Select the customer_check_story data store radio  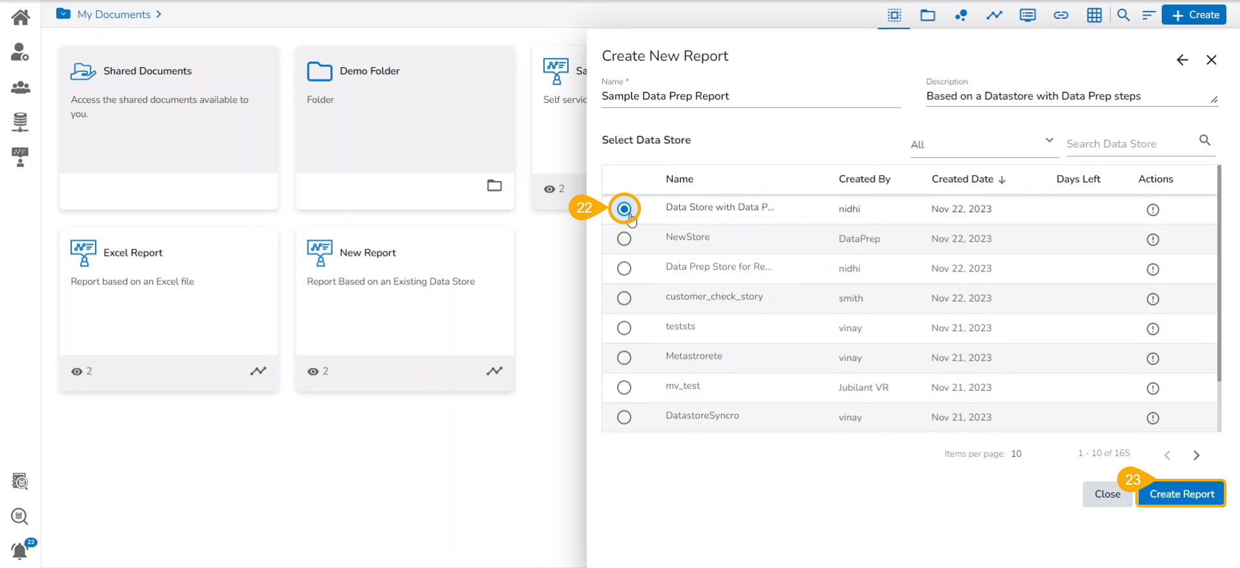pos(624,299)
